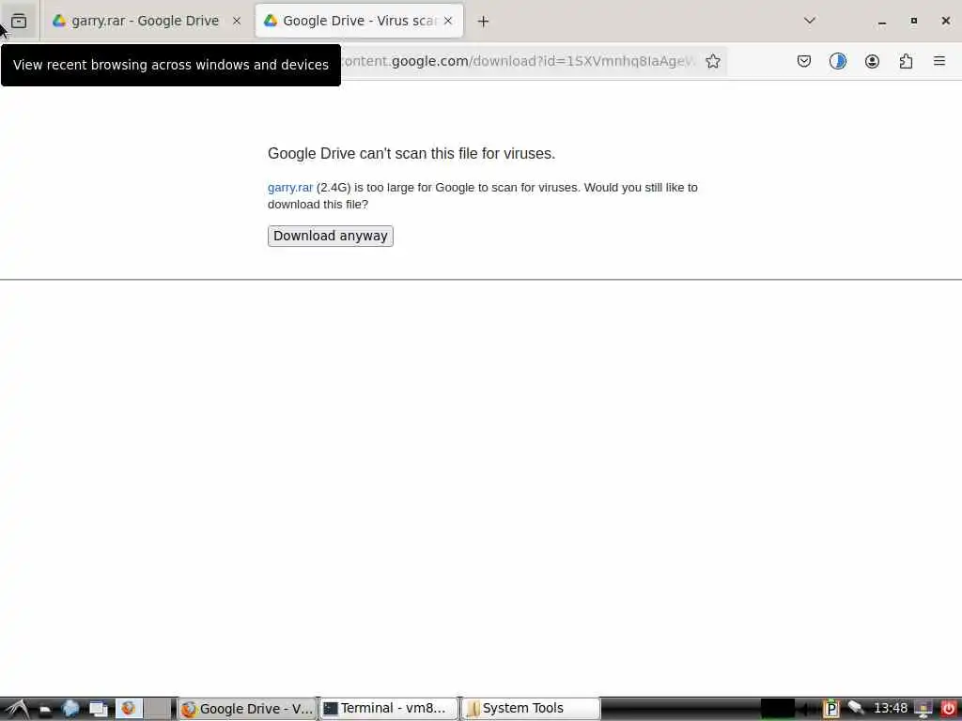Viewport: 962px width, 721px height.
Task: Maximize the Firefox window
Action: 913,21
